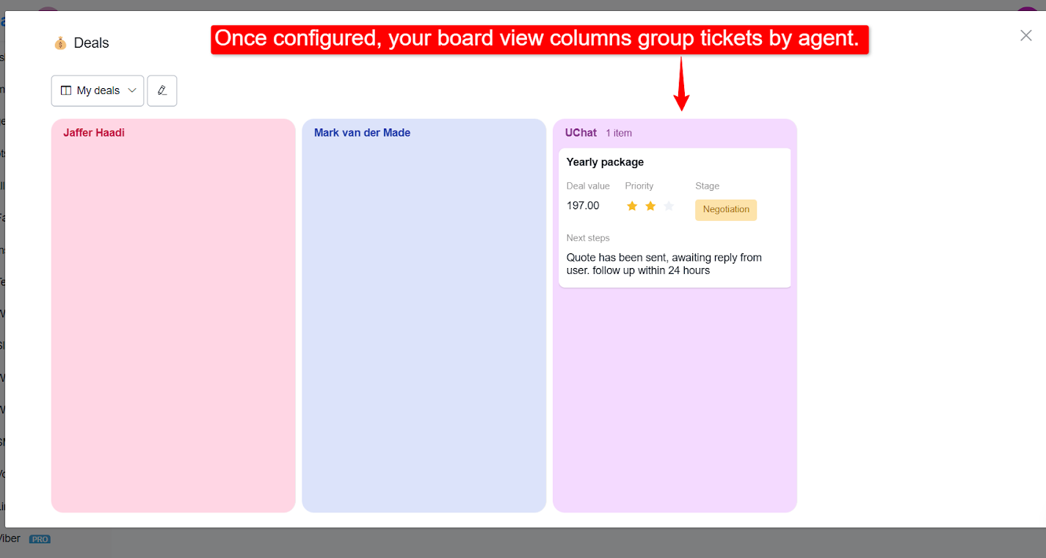Click the Jaffer Haadi column header
Viewport: 1046px width, 558px height.
point(94,133)
